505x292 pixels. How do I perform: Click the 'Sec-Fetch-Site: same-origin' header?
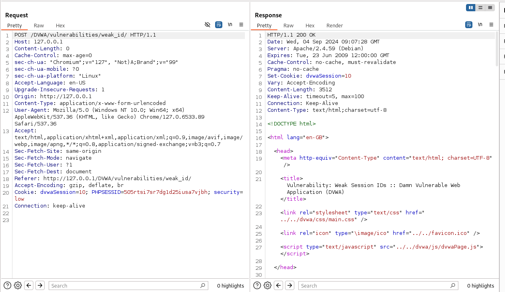pos(58,151)
